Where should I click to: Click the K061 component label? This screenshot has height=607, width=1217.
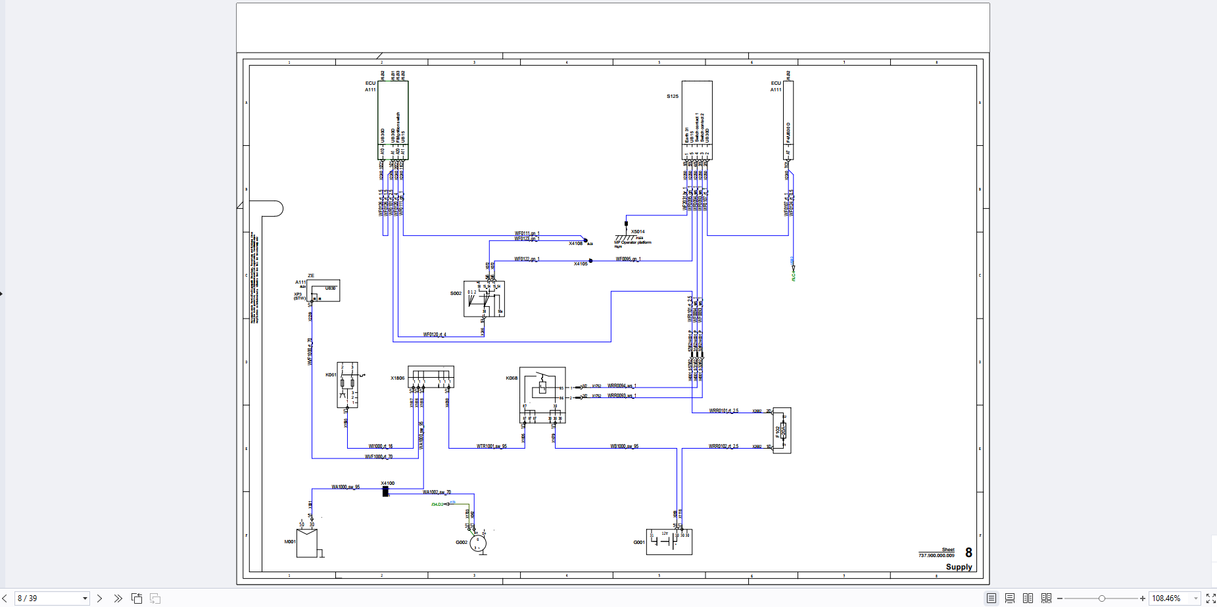pos(331,375)
